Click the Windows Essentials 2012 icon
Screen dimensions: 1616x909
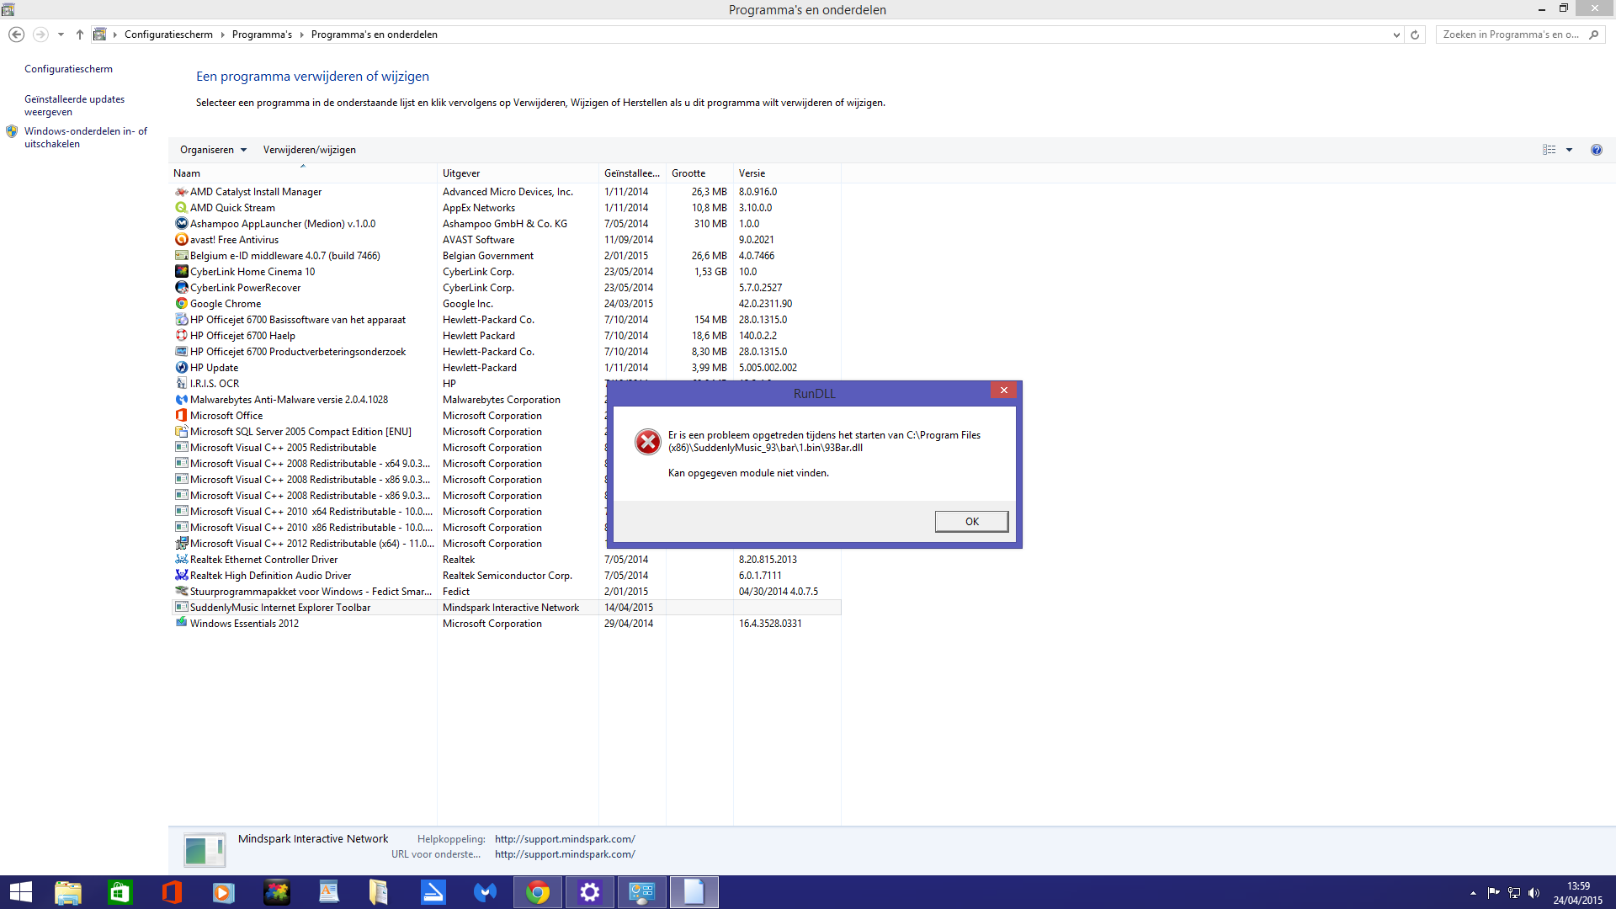[181, 624]
